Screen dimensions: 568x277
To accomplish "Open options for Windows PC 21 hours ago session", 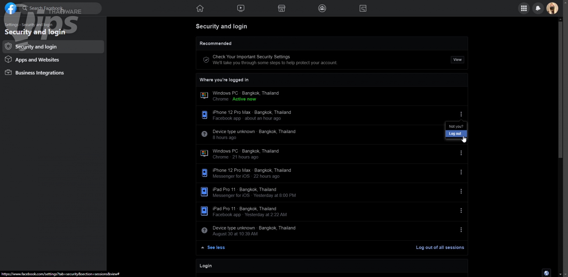I will coord(461,153).
